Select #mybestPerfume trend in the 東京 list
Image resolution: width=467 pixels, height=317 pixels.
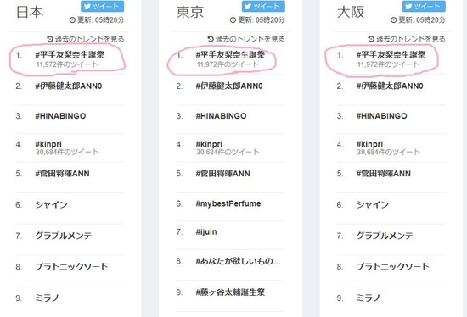coord(228,203)
